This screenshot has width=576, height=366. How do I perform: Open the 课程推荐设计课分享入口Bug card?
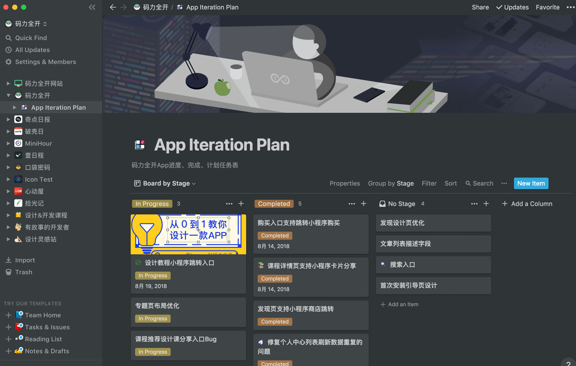pos(189,345)
